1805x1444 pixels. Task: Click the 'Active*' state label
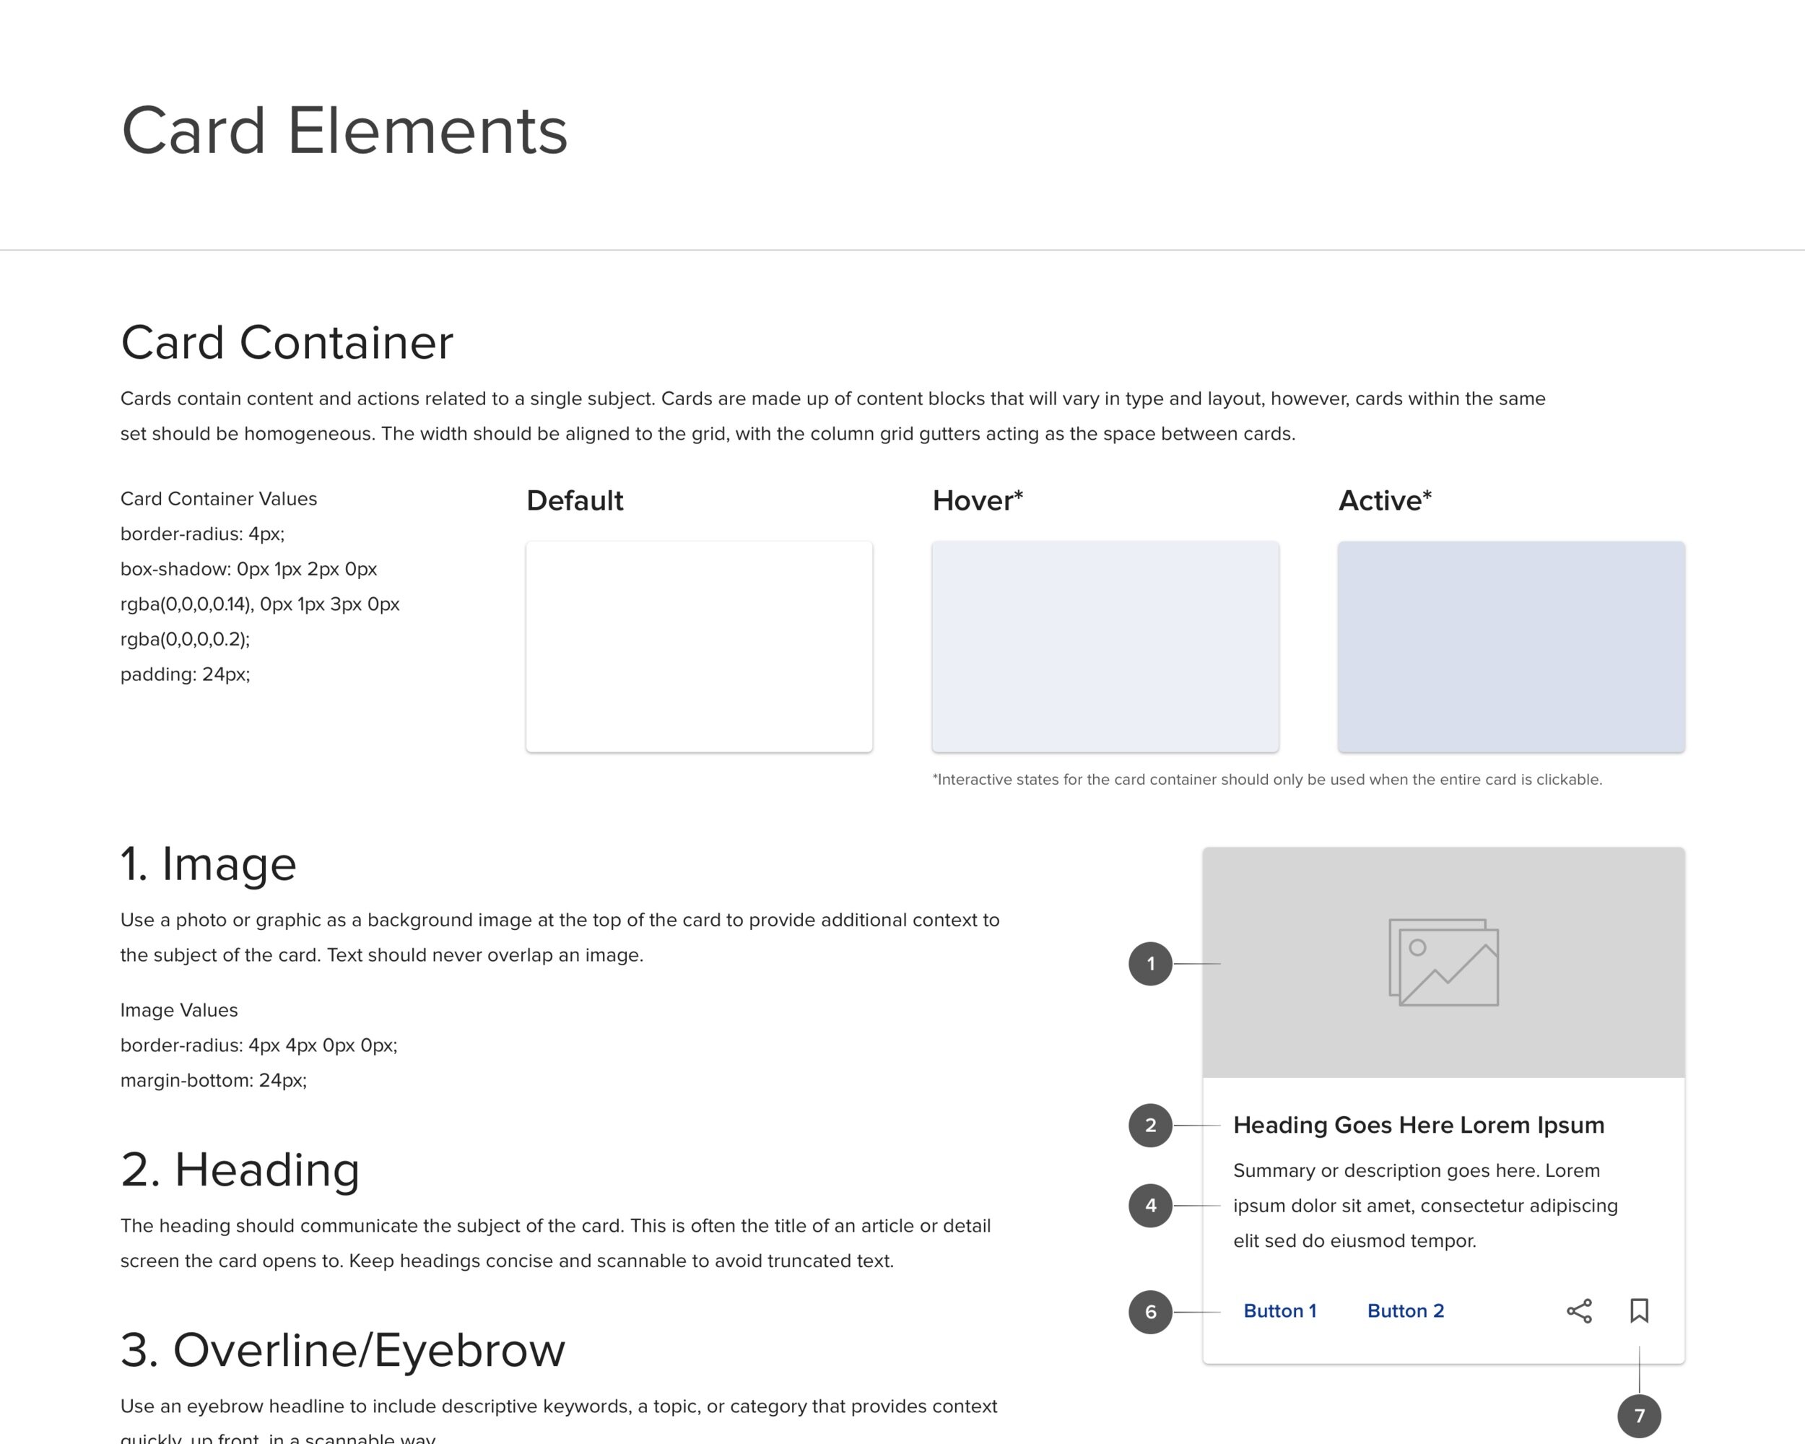pos(1386,500)
